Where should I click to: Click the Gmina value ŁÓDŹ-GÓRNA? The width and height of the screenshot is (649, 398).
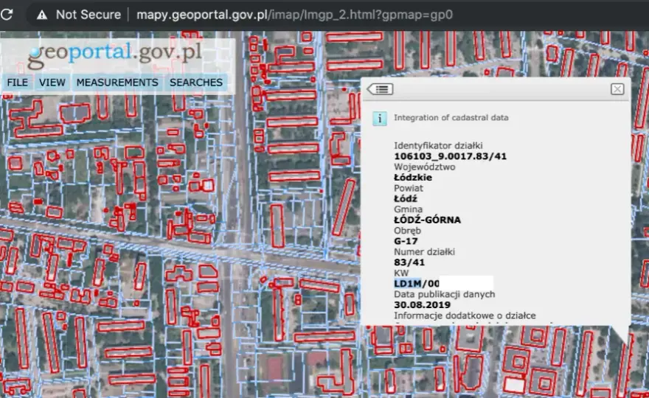tap(427, 220)
